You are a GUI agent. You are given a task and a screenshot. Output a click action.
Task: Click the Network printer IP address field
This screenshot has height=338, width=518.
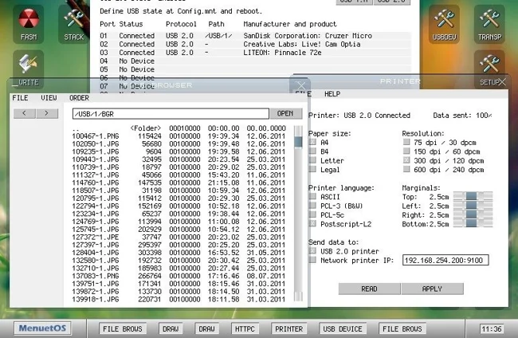click(x=445, y=260)
